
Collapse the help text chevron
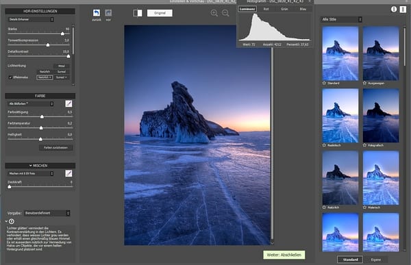6,221
